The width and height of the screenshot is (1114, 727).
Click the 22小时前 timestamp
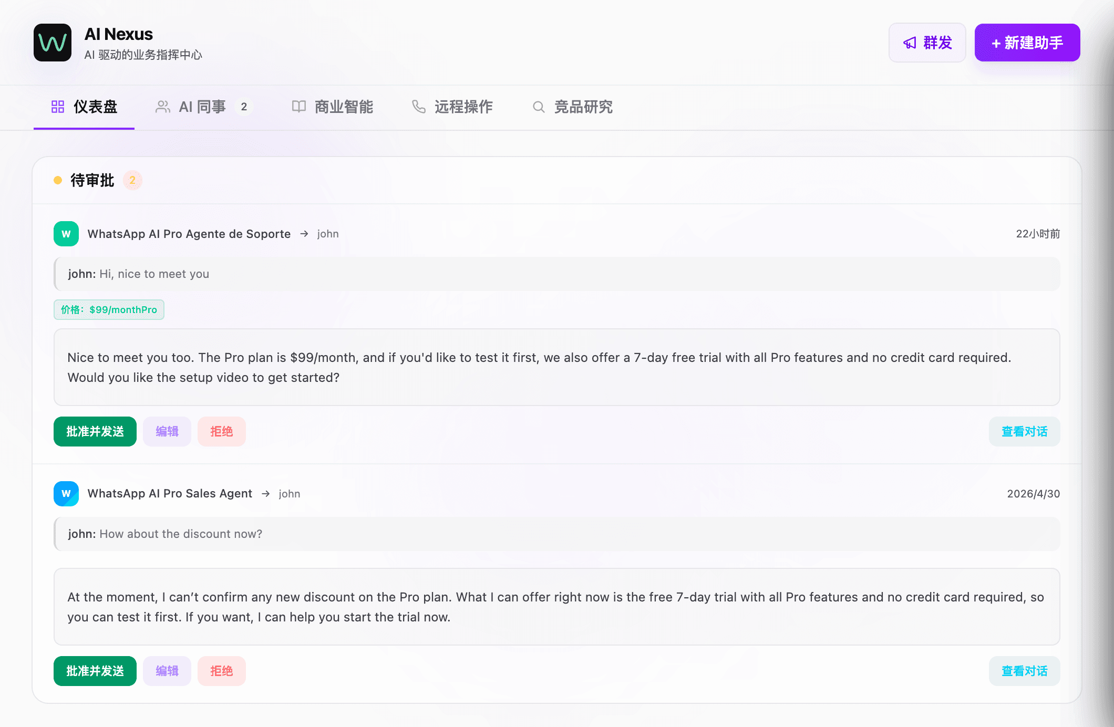click(x=1038, y=234)
